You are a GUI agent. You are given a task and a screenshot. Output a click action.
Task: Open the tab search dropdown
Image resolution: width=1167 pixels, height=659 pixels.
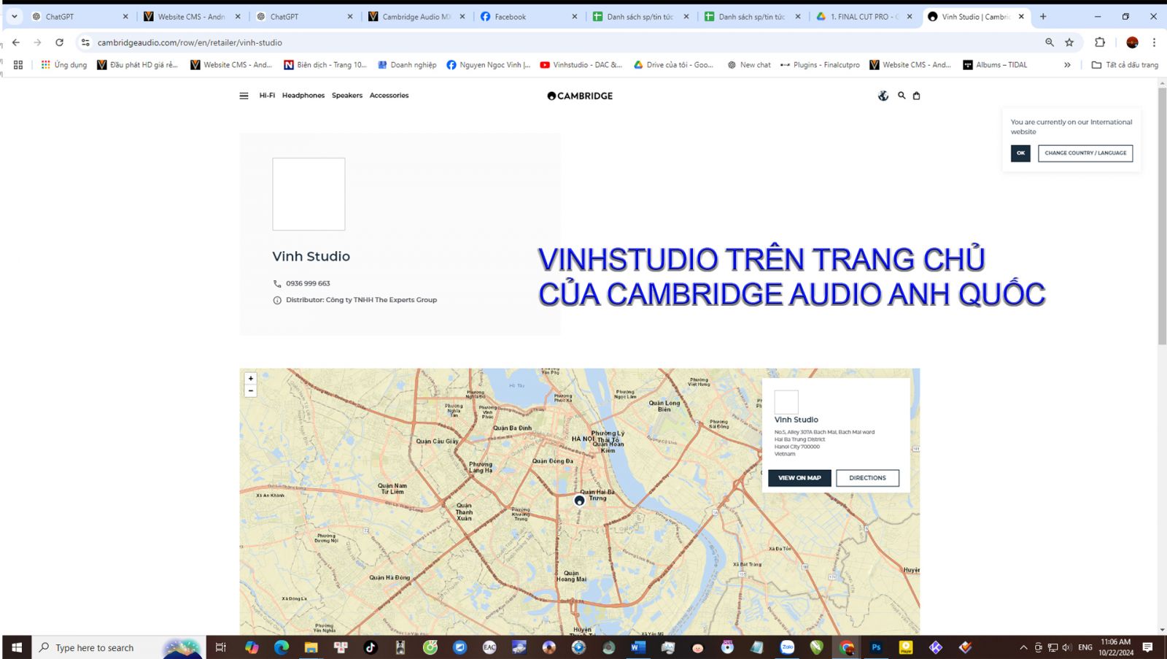[x=14, y=16]
